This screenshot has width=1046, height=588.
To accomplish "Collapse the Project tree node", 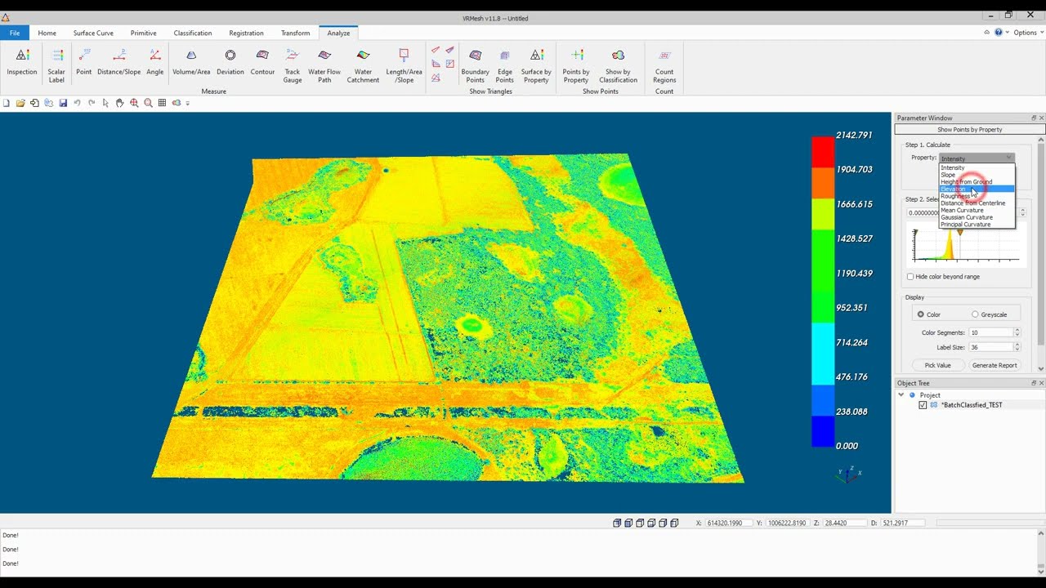I will click(x=901, y=395).
